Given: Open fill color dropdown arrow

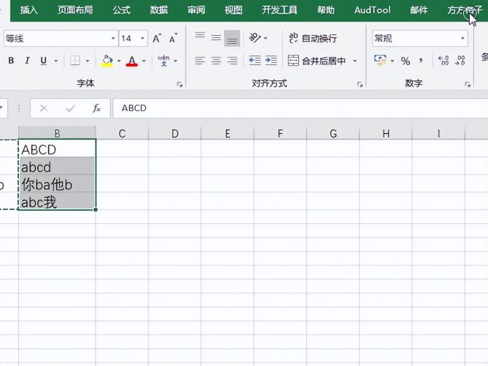Looking at the screenshot, I should [119, 61].
